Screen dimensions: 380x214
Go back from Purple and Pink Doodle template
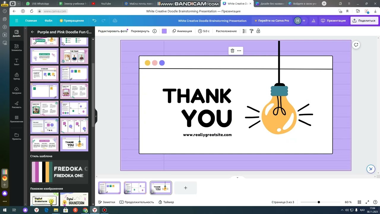click(x=33, y=32)
